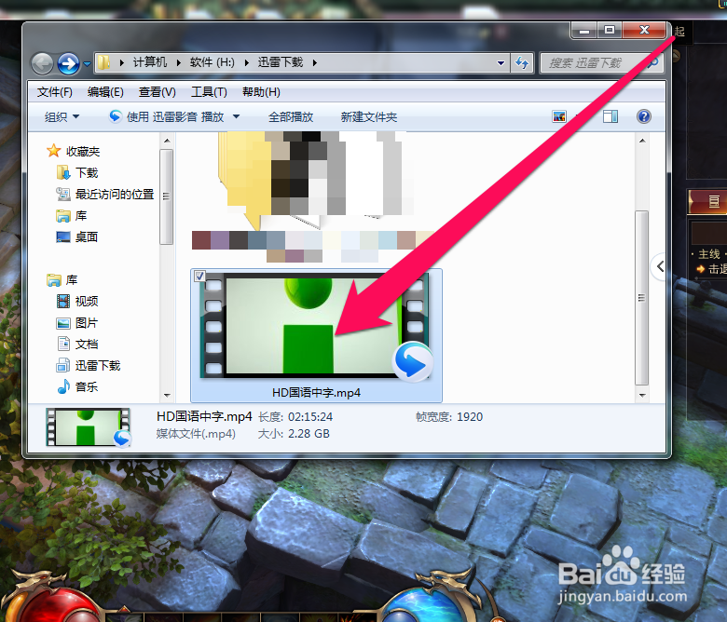Viewport: 727px width, 622px height.
Task: Click the folder icon in address bar
Action: click(103, 62)
